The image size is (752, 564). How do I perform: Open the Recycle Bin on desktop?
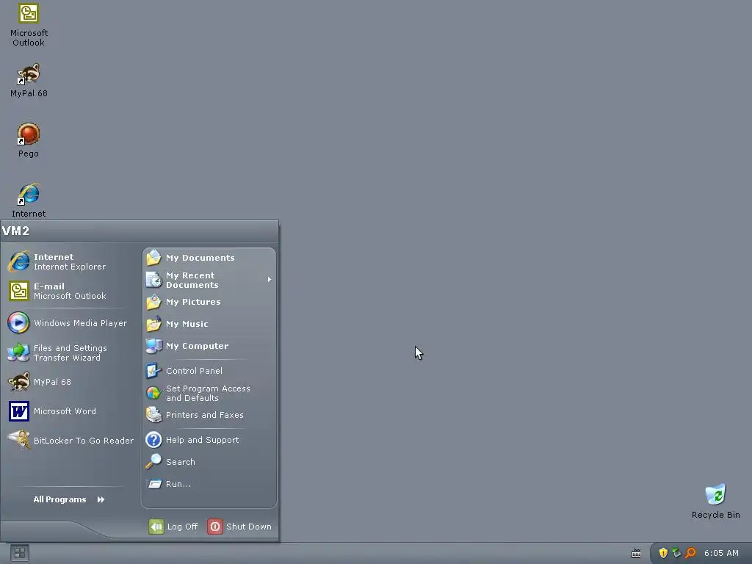[x=715, y=501]
